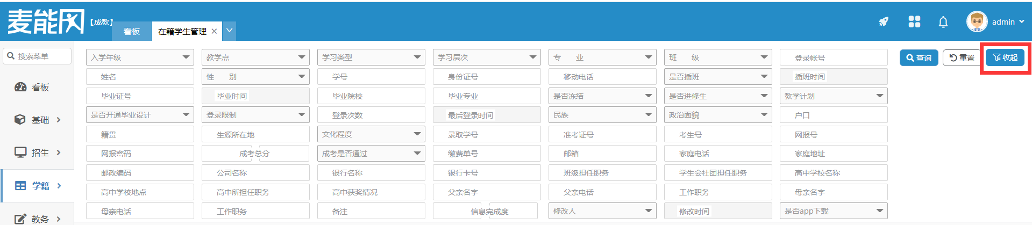Image resolution: width=1032 pixels, height=225 pixels.
Task: Select the 教学计划 dropdown
Action: click(x=834, y=96)
